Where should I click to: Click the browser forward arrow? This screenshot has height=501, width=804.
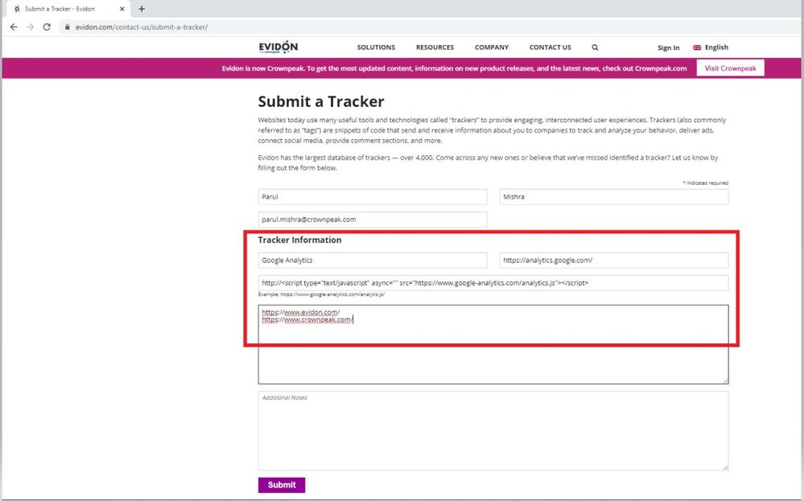tap(31, 27)
